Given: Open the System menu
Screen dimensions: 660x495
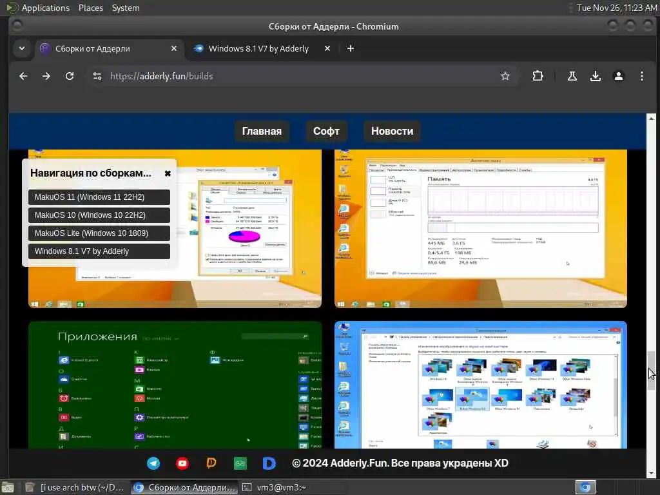Looking at the screenshot, I should pos(126,8).
